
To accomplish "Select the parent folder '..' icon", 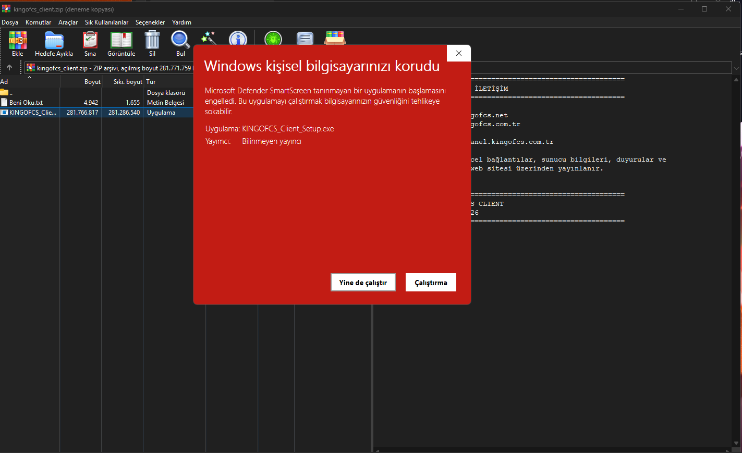I will (4, 92).
